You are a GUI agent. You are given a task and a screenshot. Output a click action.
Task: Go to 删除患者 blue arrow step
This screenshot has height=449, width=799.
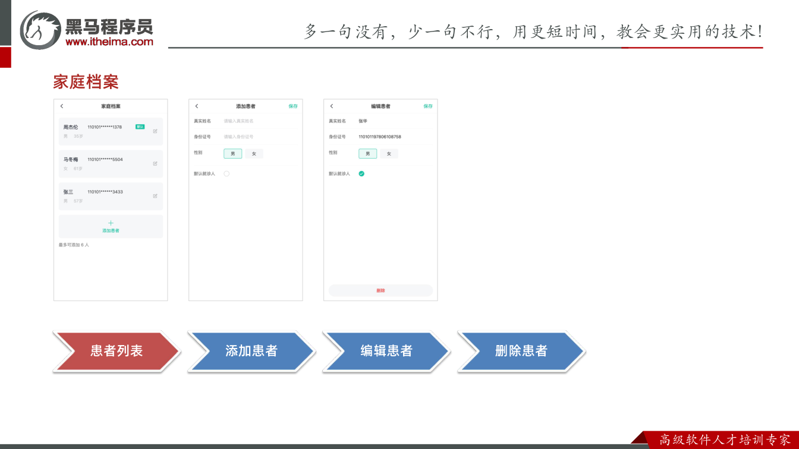coord(521,351)
